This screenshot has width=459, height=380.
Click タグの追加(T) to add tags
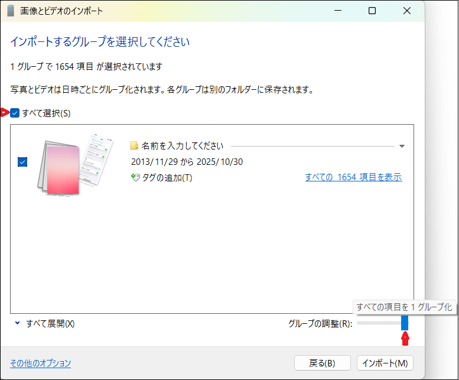pos(167,178)
